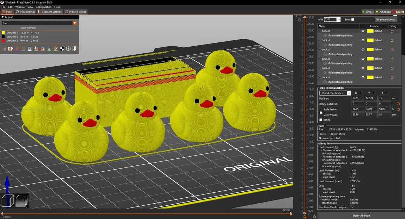Toggle Tool marker icon in legend

[x=75, y=49]
